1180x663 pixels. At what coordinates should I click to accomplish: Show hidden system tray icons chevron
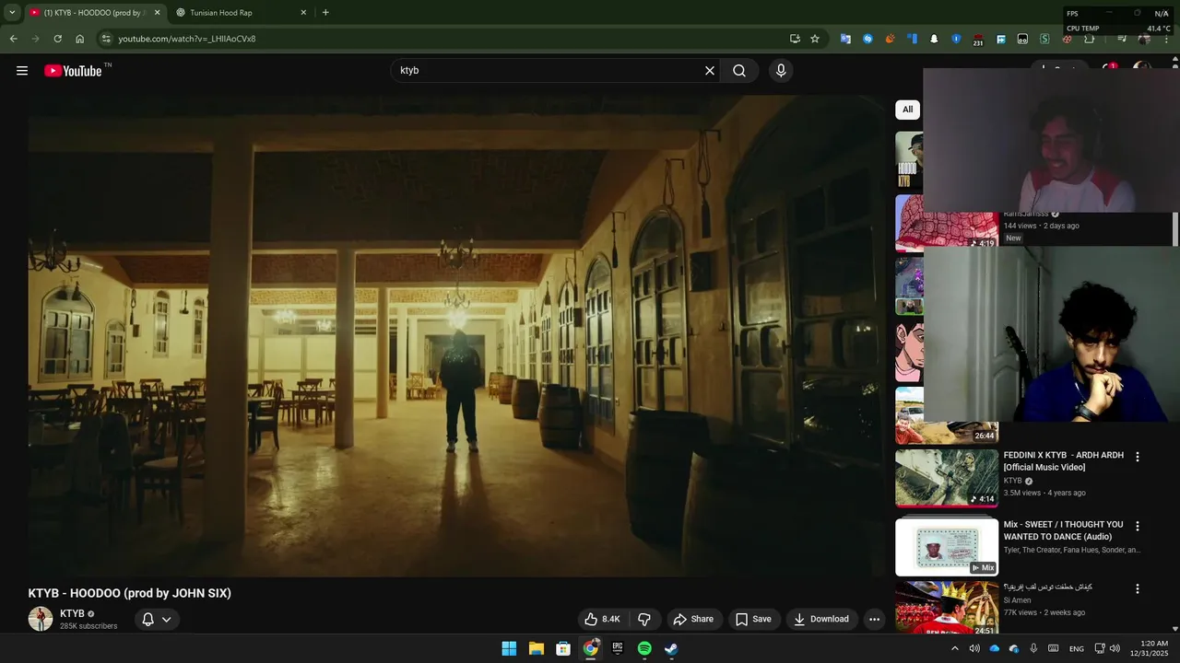[x=954, y=648]
